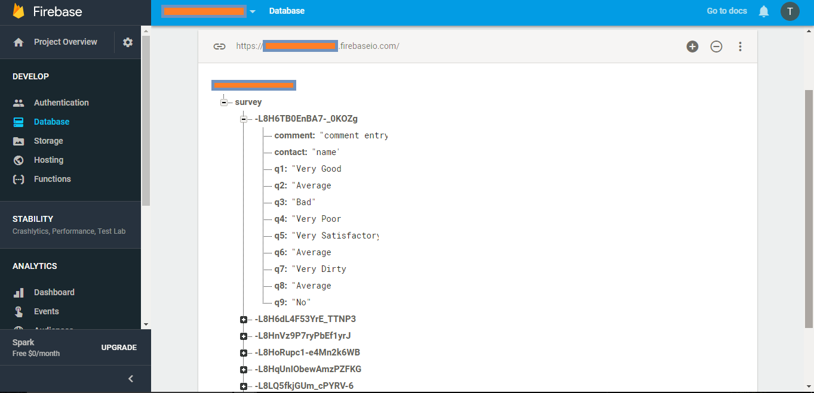Open the database three-dot overflow menu
Image resolution: width=814 pixels, height=393 pixels.
[x=740, y=47]
